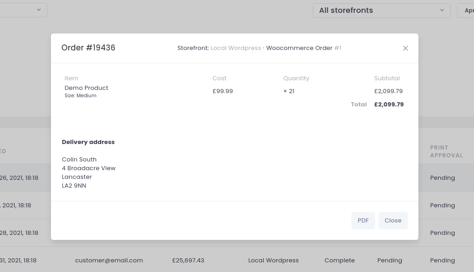Close the order modal with the X icon

click(405, 48)
